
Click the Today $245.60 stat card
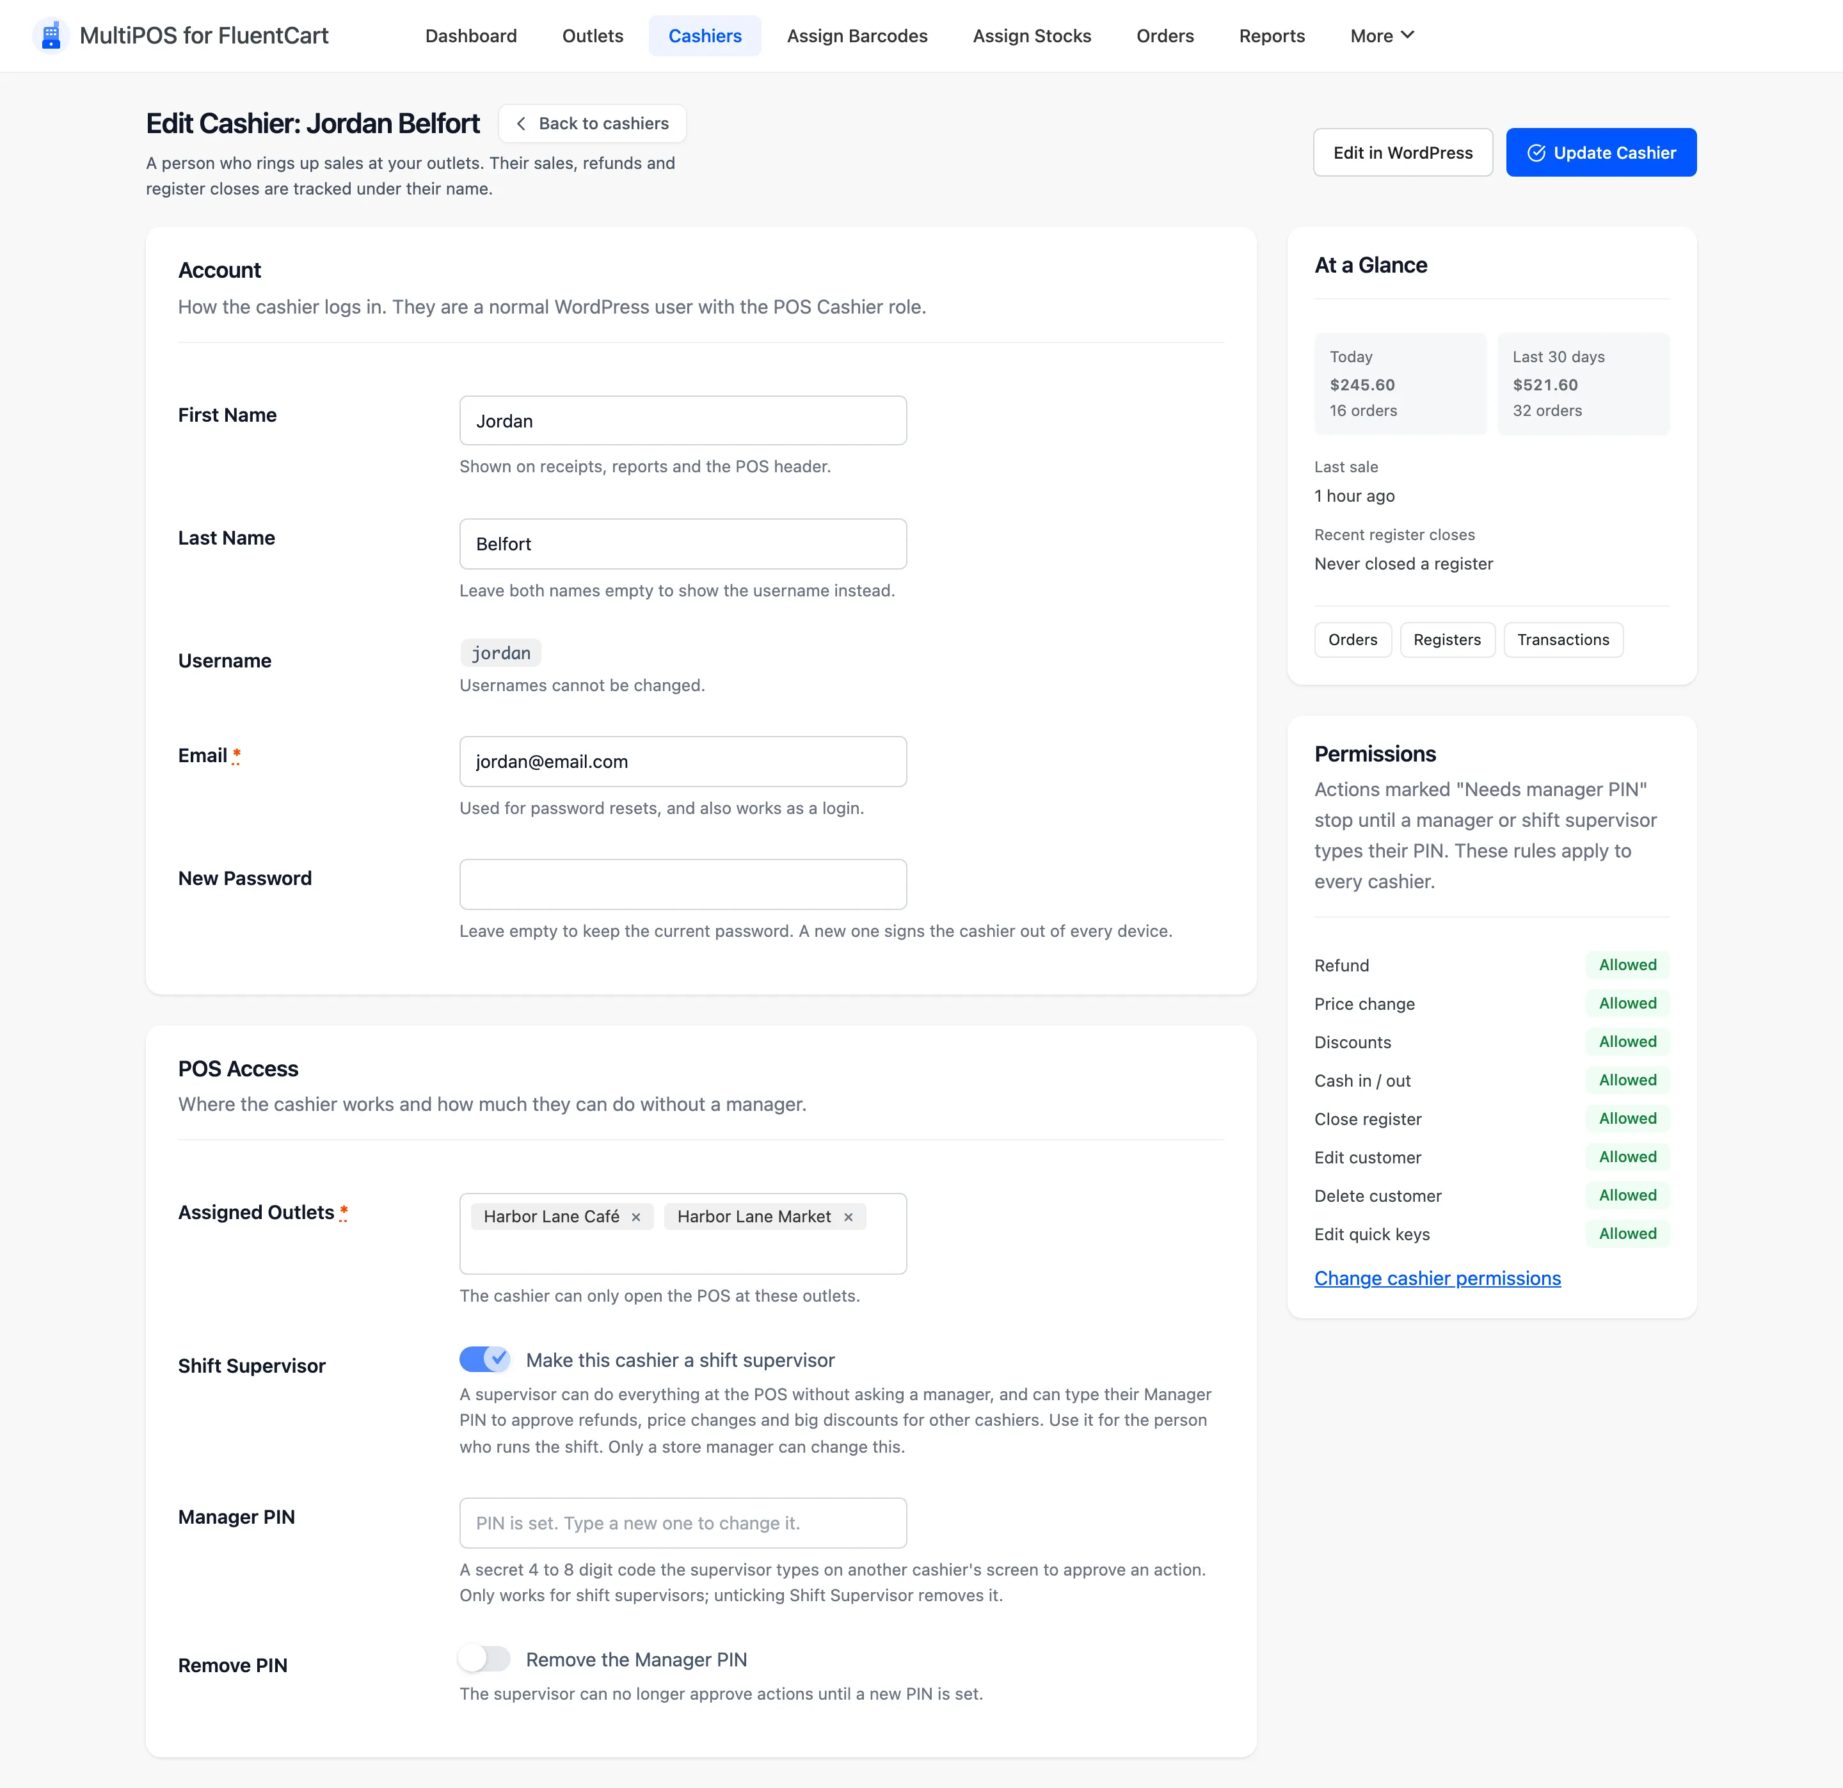coord(1400,384)
